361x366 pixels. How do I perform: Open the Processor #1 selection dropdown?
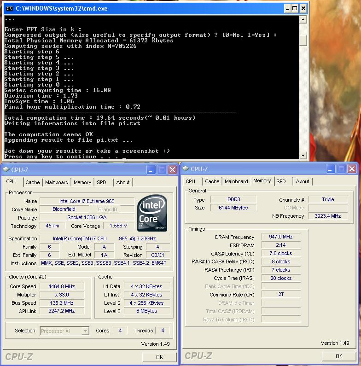click(x=86, y=331)
